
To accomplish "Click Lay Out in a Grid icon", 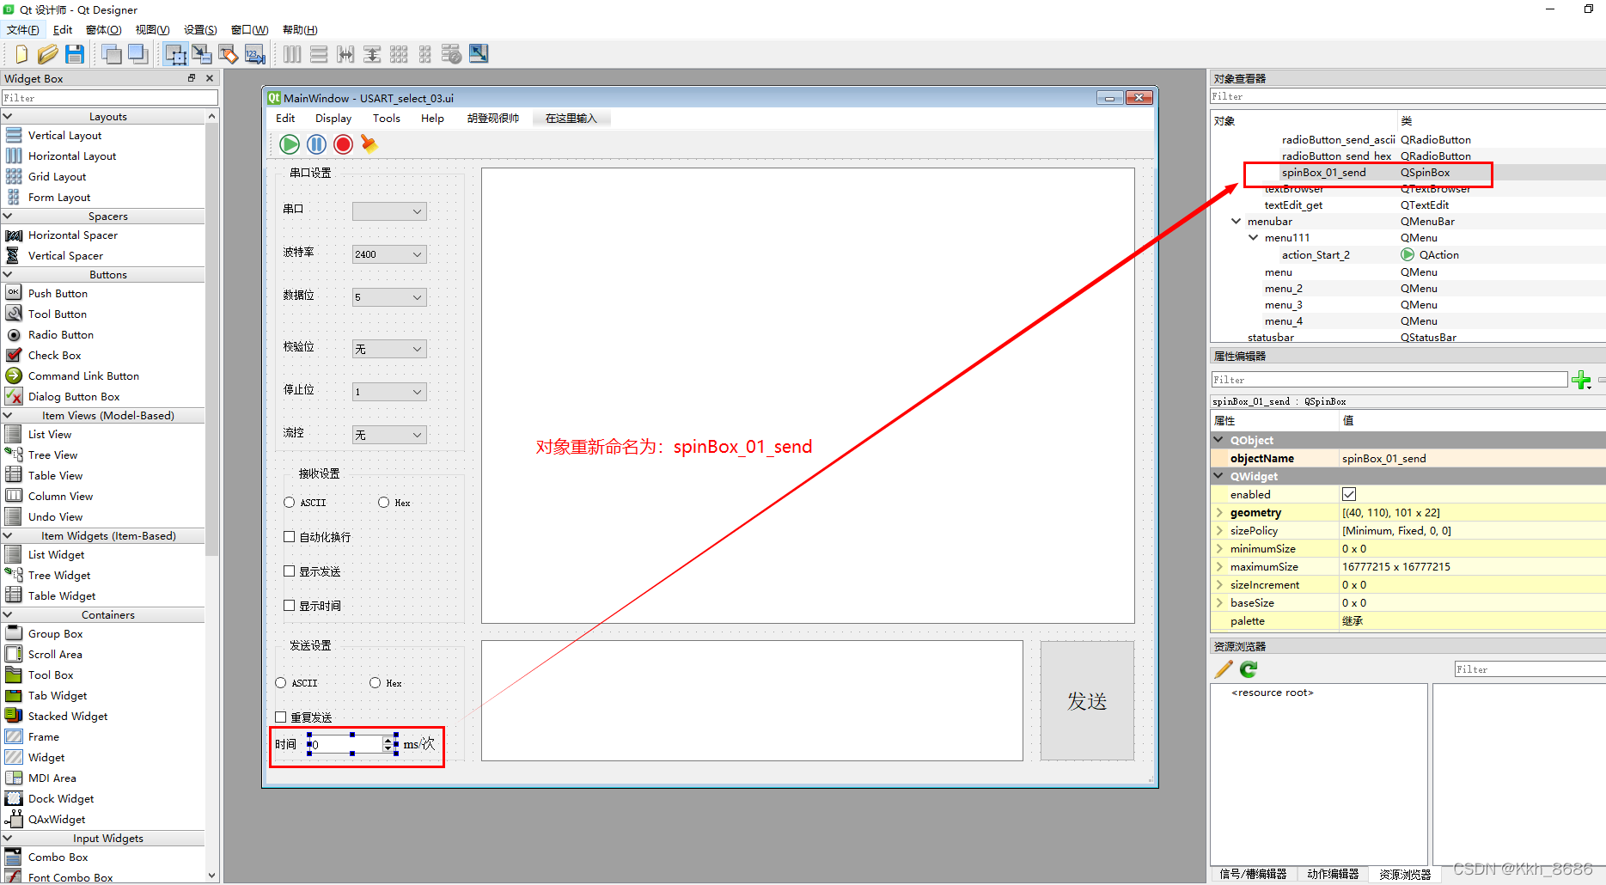I will coord(399,54).
